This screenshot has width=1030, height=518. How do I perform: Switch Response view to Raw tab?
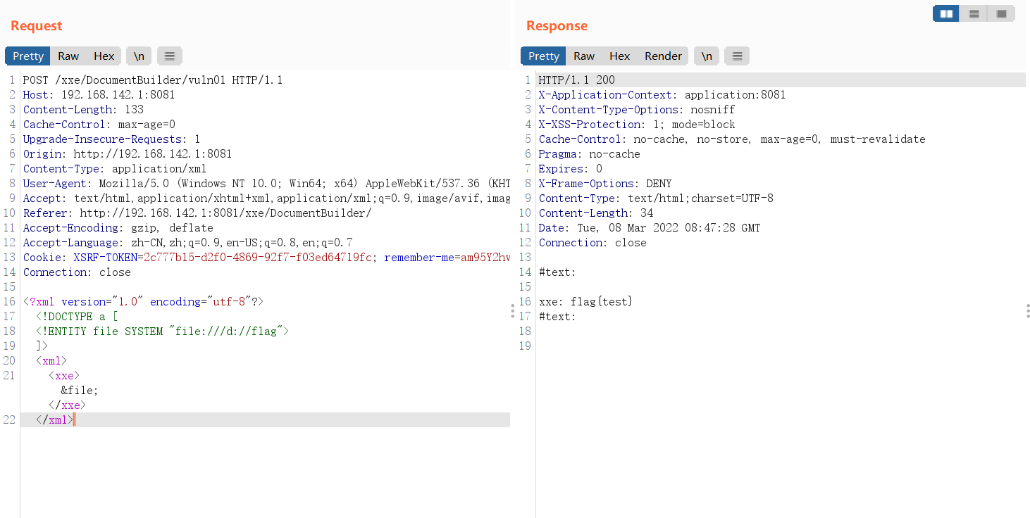584,56
